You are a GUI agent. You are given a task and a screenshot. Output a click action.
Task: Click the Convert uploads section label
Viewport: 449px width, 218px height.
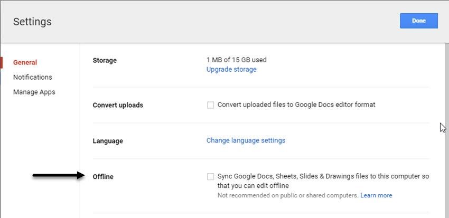118,105
